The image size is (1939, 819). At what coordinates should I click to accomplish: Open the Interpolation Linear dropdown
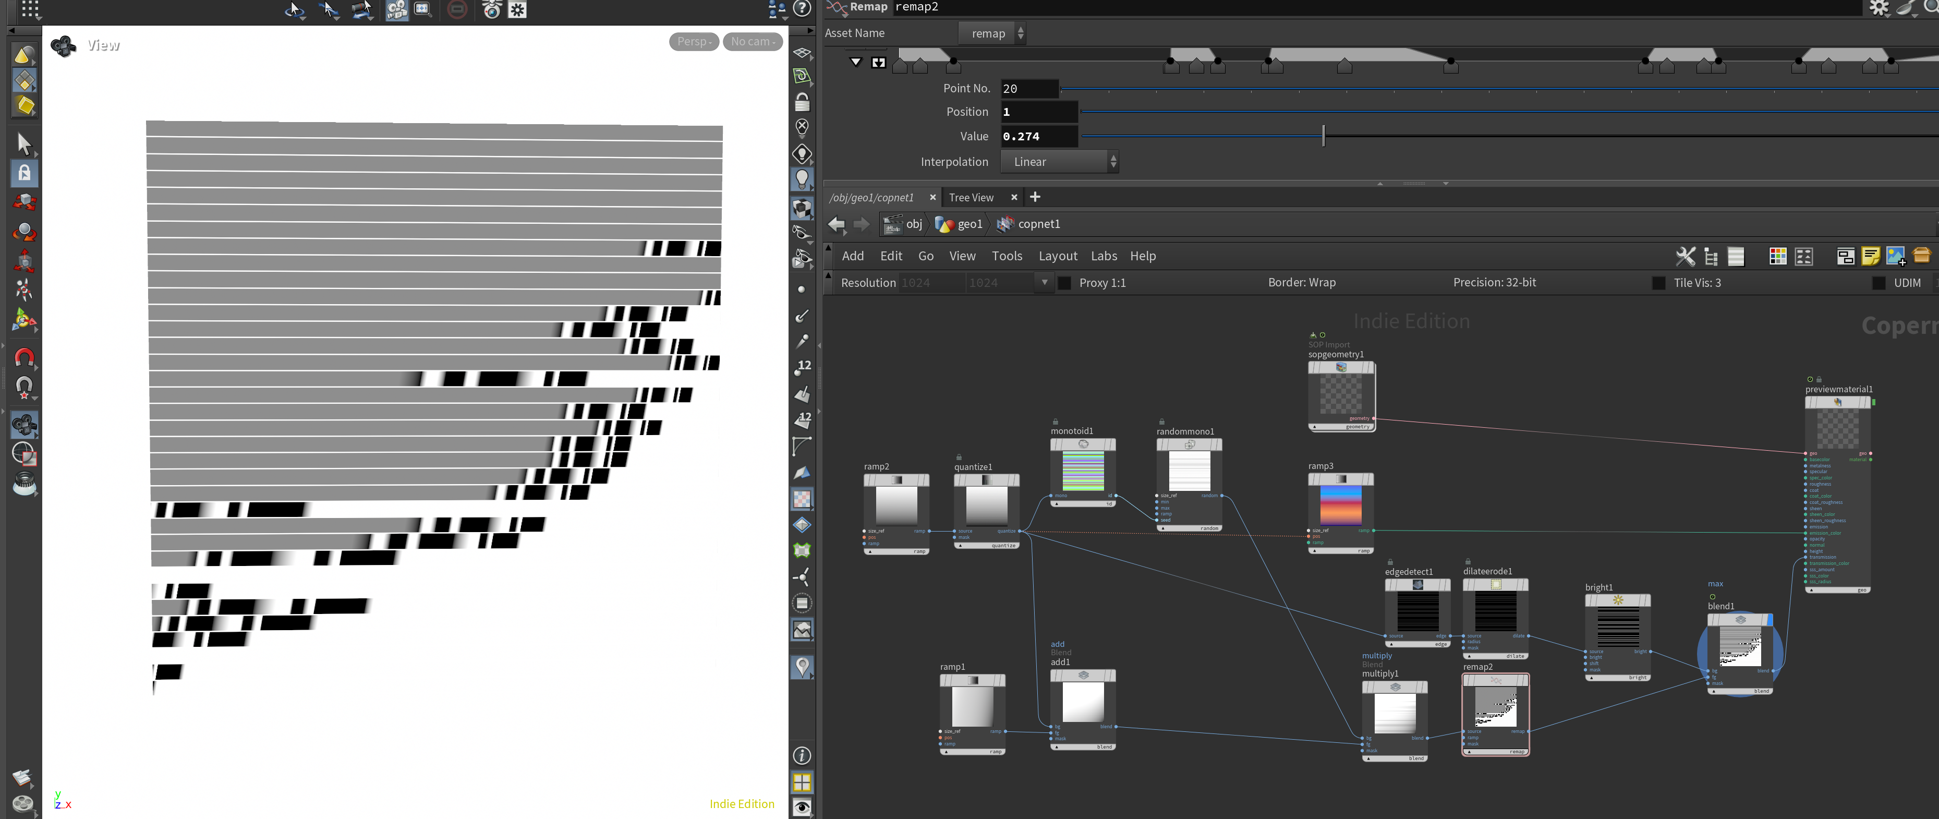[x=1059, y=162]
